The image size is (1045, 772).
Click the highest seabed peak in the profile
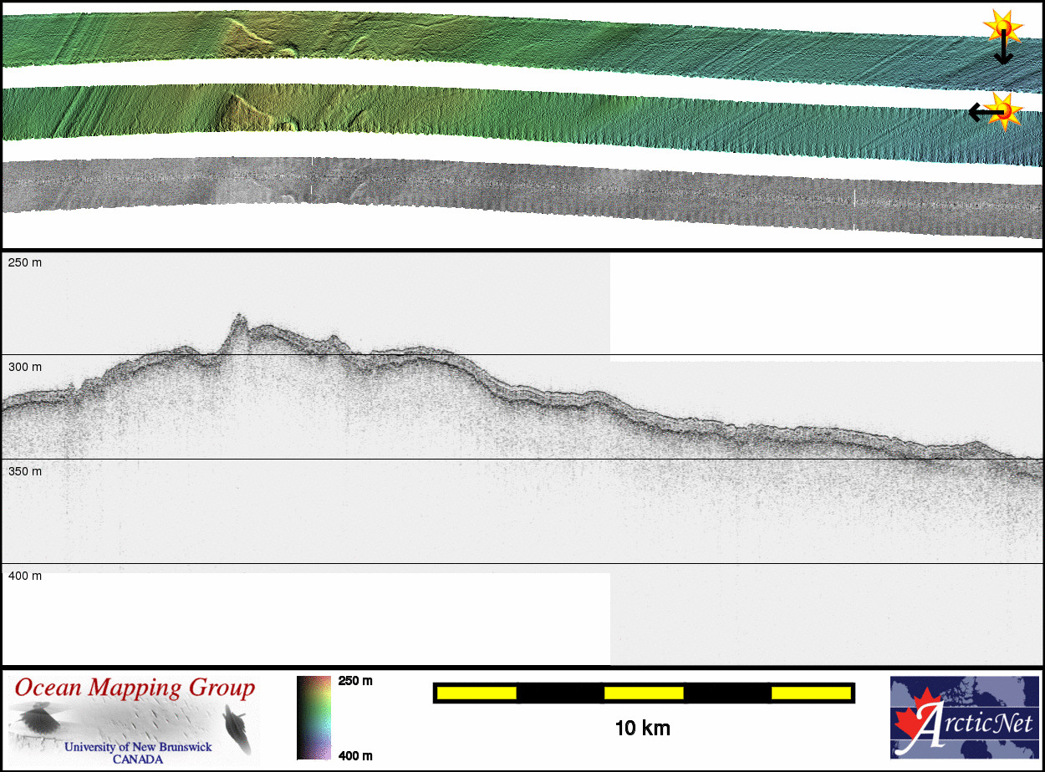point(239,317)
